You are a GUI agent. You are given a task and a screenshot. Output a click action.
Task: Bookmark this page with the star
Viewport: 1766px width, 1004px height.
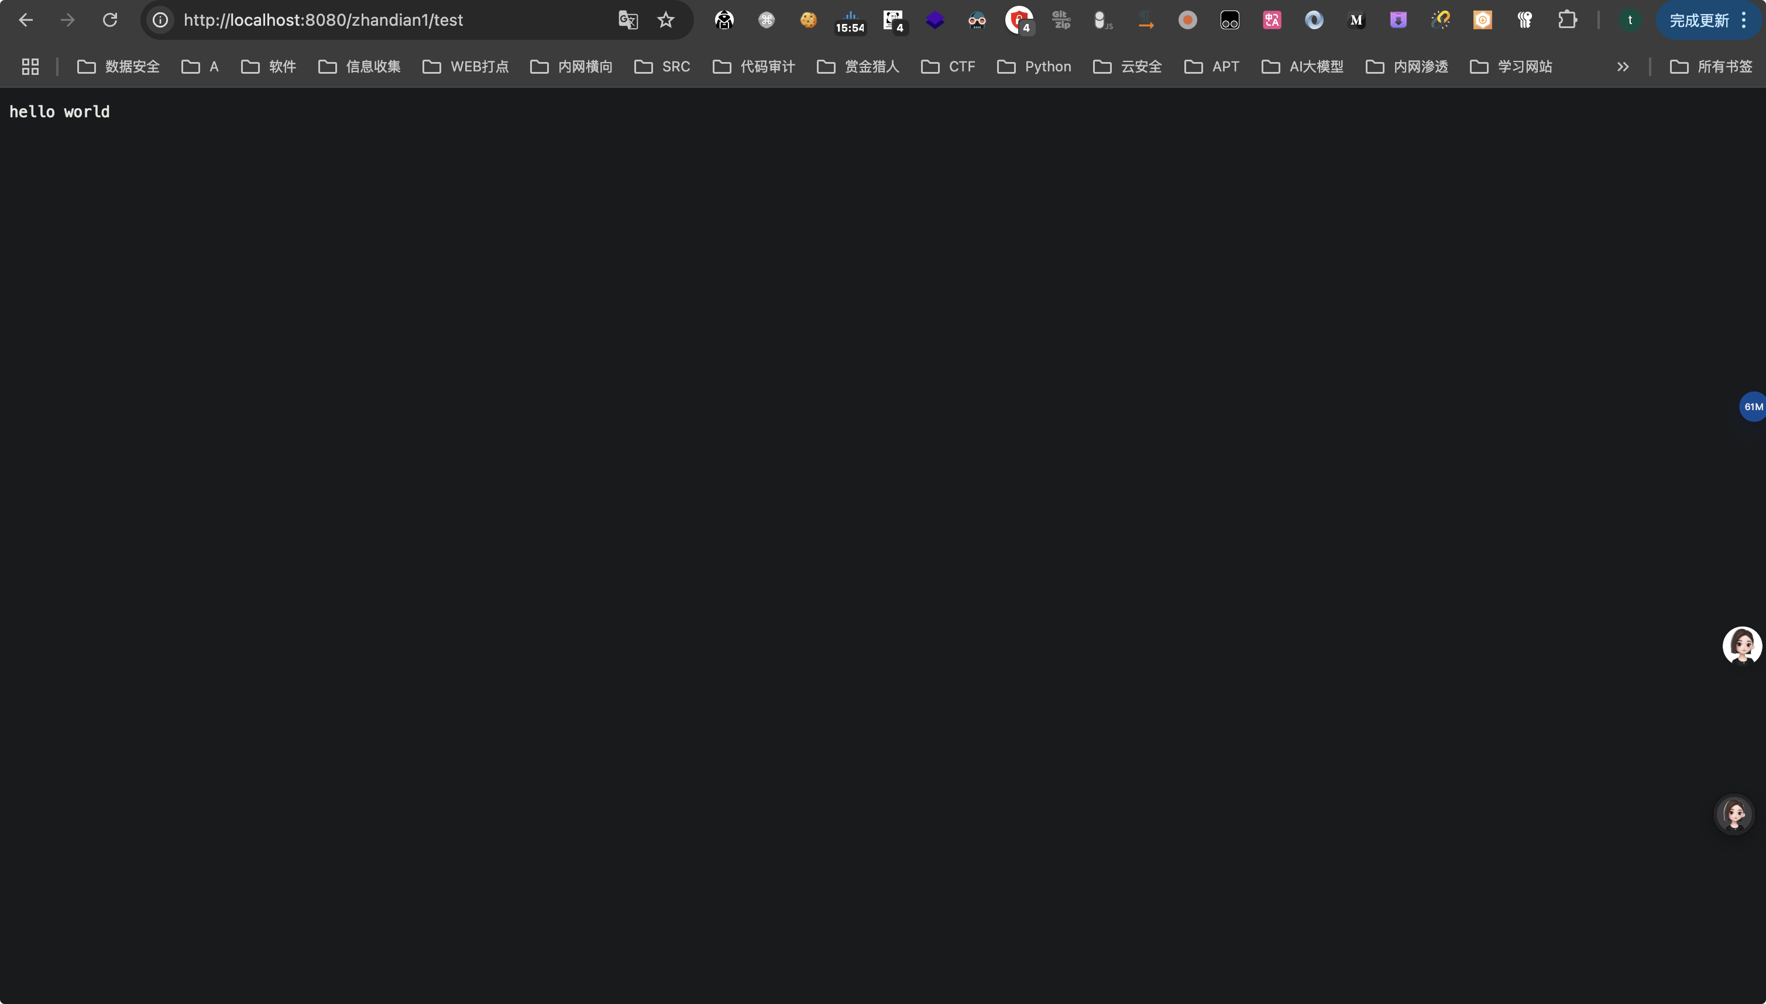coord(665,20)
